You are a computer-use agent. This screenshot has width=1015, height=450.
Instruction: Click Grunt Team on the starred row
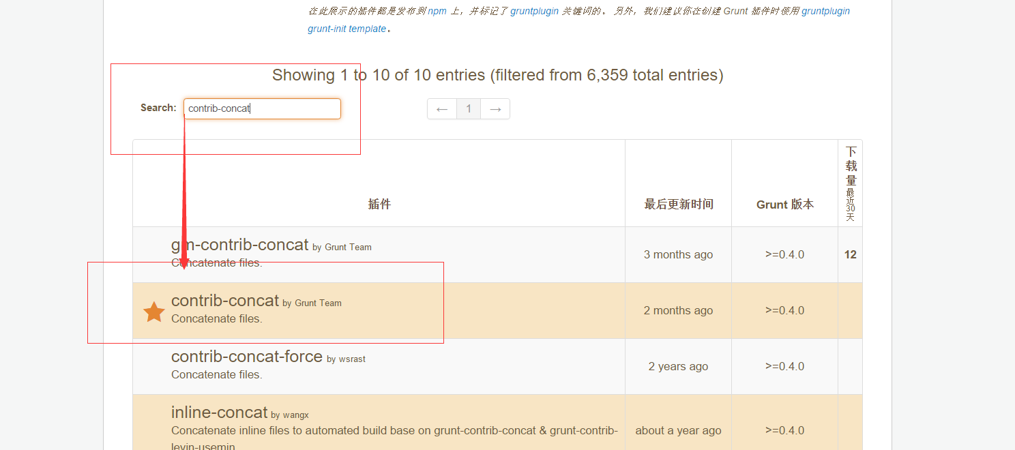(318, 303)
